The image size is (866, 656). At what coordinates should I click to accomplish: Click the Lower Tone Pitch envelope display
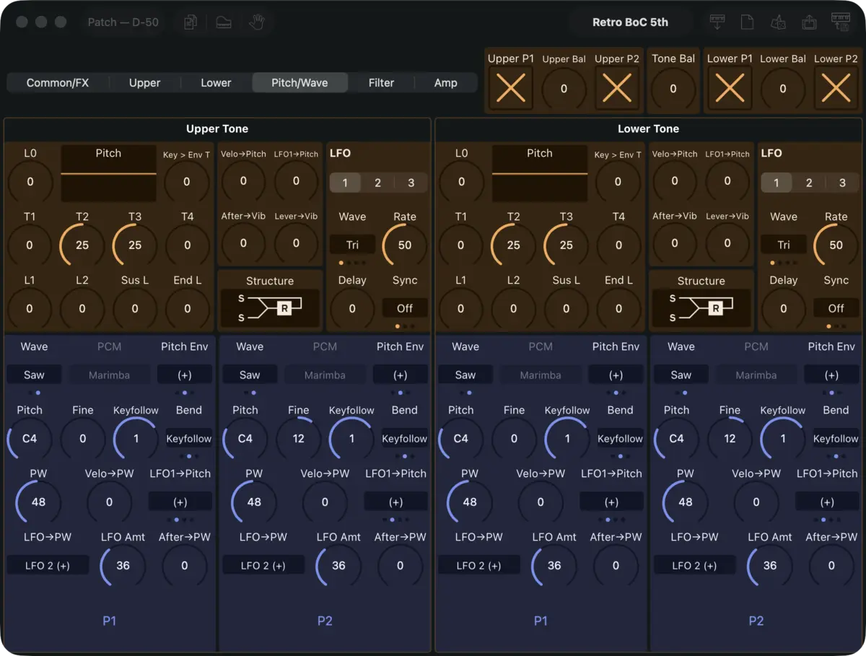[540, 173]
